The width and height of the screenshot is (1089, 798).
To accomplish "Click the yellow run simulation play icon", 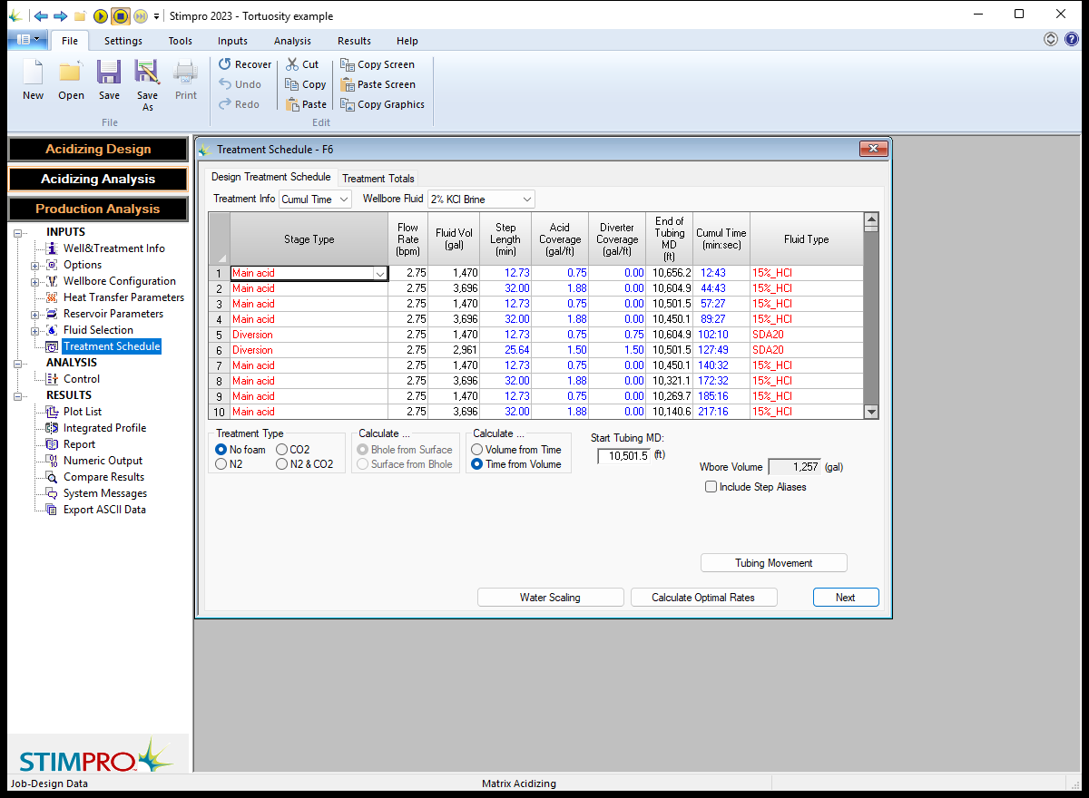I will coord(101,16).
